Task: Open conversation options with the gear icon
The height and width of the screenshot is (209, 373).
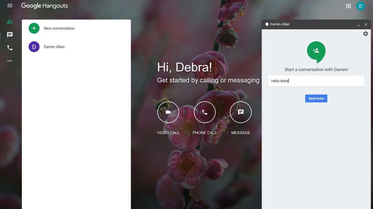Action: (365, 33)
